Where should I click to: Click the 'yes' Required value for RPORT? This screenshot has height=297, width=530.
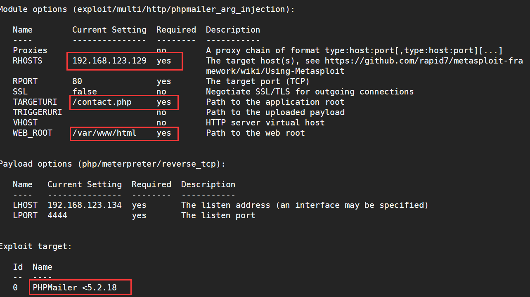pyautogui.click(x=164, y=81)
